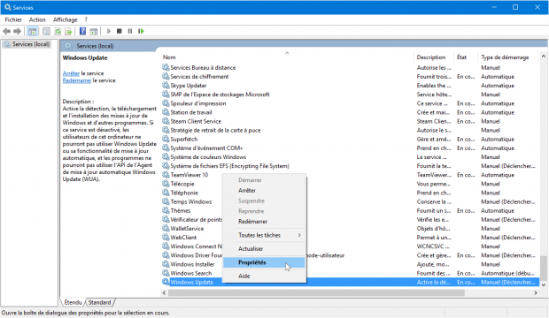
Task: Select Système de fichiers EFS row
Action: tap(349, 166)
